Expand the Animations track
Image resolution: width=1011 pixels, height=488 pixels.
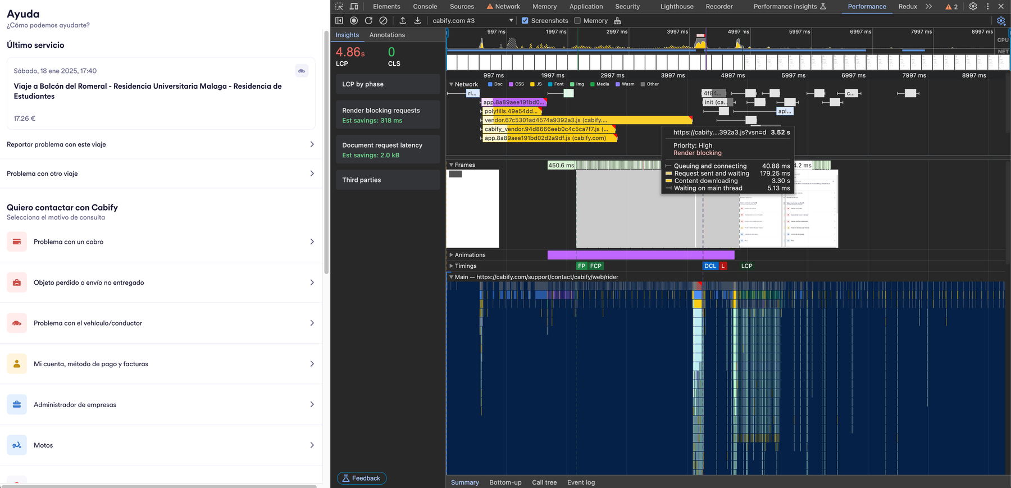451,255
